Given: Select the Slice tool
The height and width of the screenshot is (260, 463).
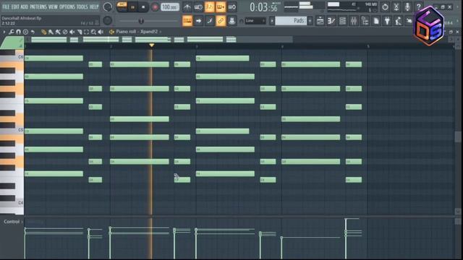Looking at the screenshot, I should (80, 32).
